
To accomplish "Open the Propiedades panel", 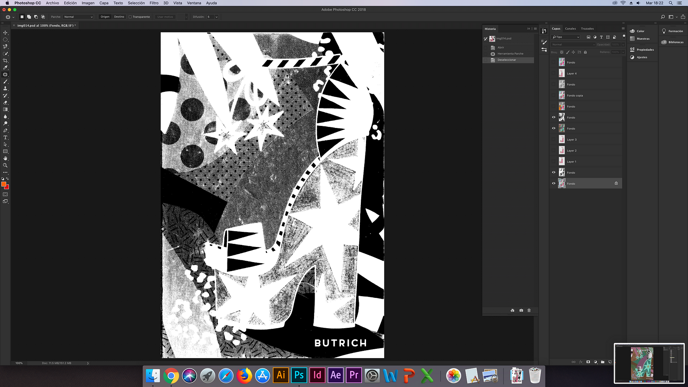I will (642, 50).
